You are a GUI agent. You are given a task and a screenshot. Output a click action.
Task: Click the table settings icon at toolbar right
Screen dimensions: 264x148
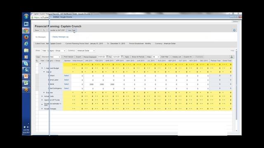pyautogui.click(x=232, y=57)
